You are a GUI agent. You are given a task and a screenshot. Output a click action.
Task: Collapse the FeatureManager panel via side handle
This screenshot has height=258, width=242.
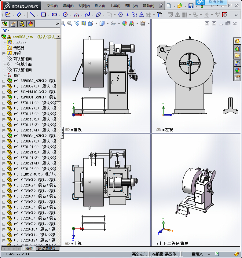point(62,133)
